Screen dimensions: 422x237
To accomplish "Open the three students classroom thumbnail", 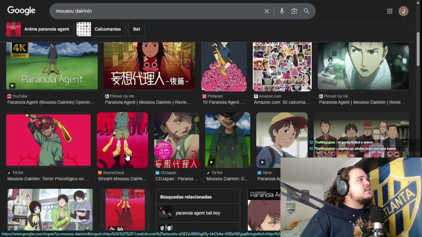I will 50,210.
